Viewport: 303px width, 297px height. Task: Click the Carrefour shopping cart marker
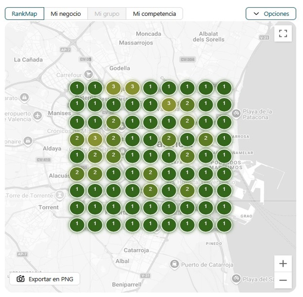click(89, 74)
